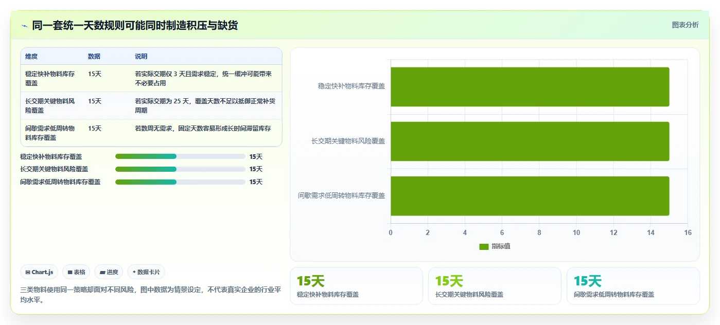This screenshot has height=325, width=720.
Task: Click the data card for 长交期关键物料风险覆盖
Action: [495, 286]
